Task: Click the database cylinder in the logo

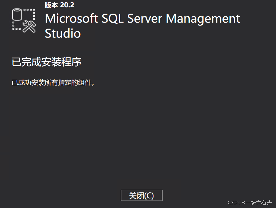Action: (17, 15)
